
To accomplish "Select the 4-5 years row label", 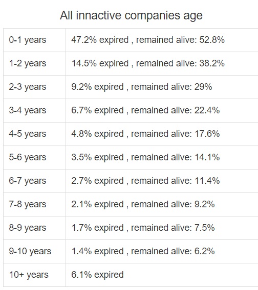I will pos(28,134).
